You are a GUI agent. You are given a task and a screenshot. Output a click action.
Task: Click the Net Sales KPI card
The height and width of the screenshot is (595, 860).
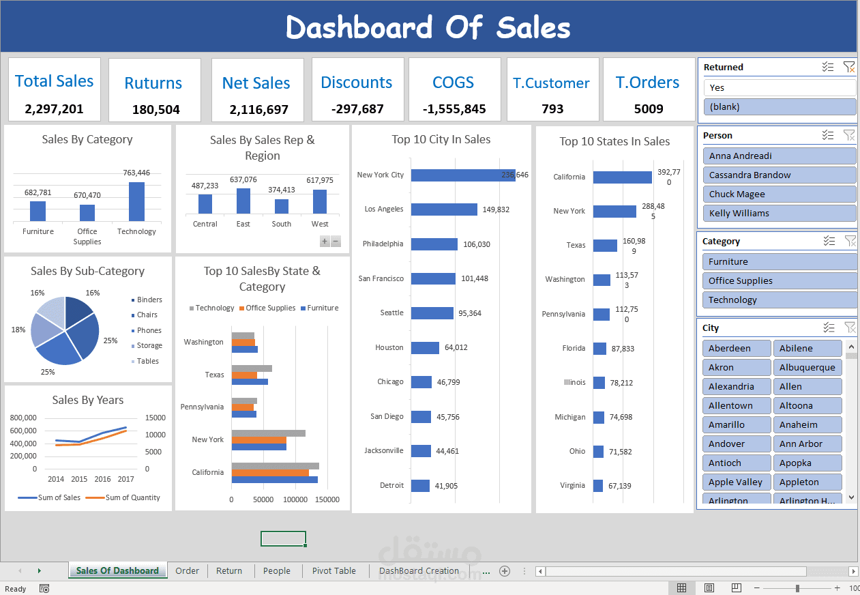(258, 90)
